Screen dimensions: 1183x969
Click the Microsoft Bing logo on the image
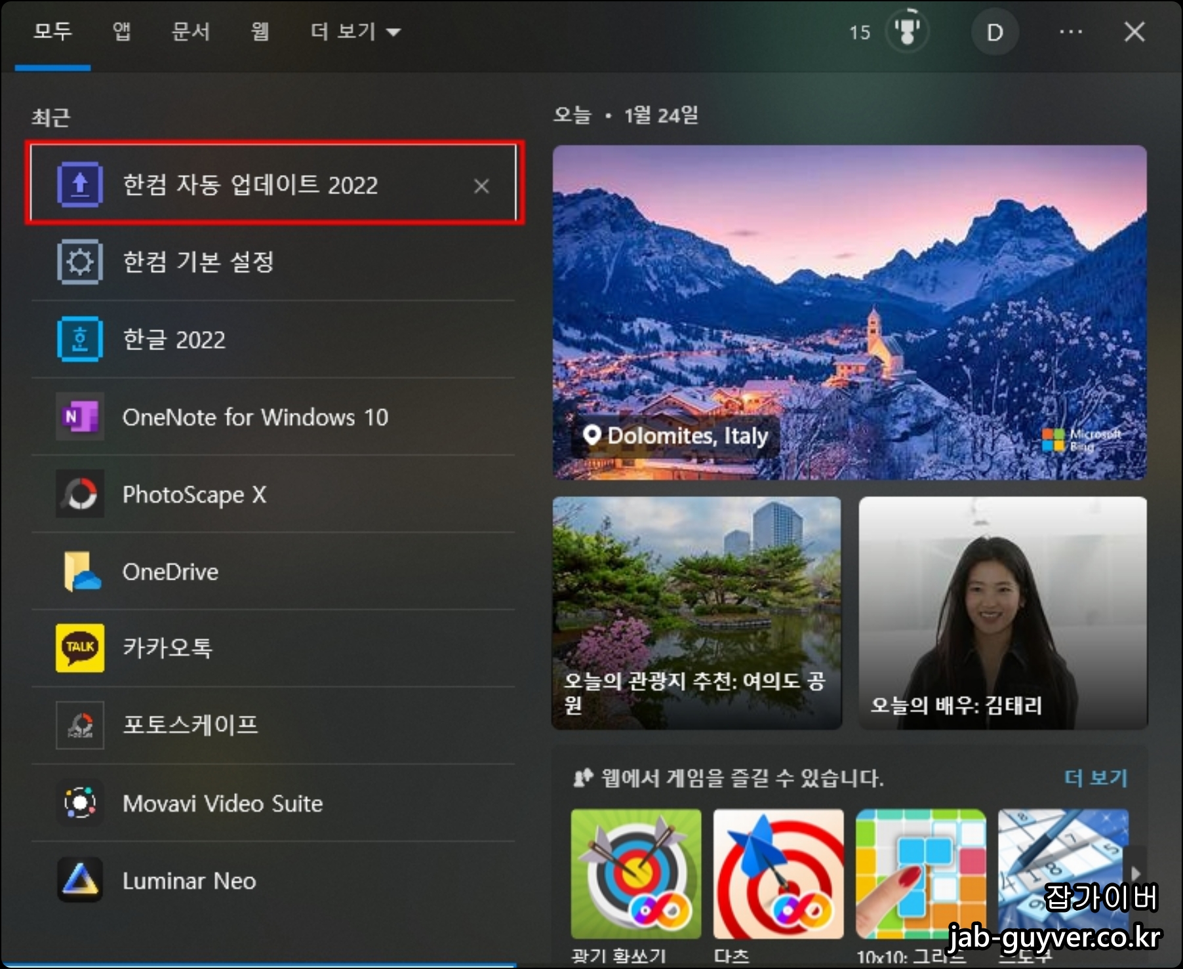click(x=1082, y=439)
